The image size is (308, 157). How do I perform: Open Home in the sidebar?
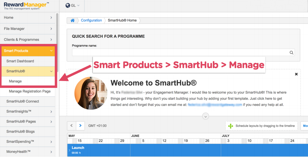[x=28, y=17]
